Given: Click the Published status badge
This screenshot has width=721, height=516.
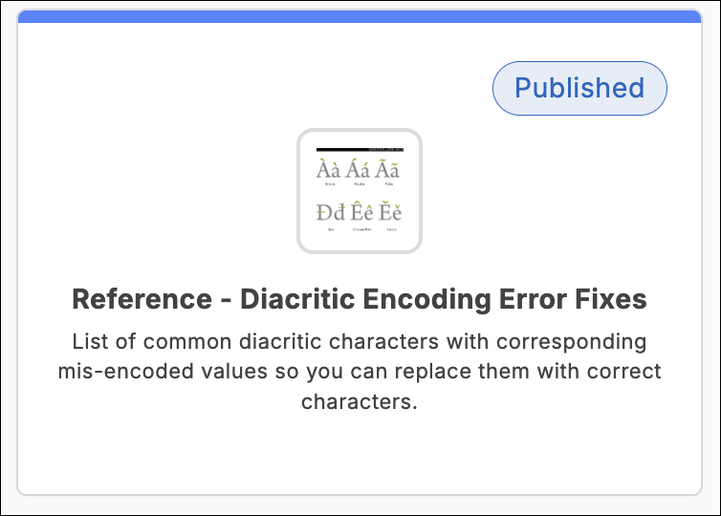Looking at the screenshot, I should coord(579,89).
